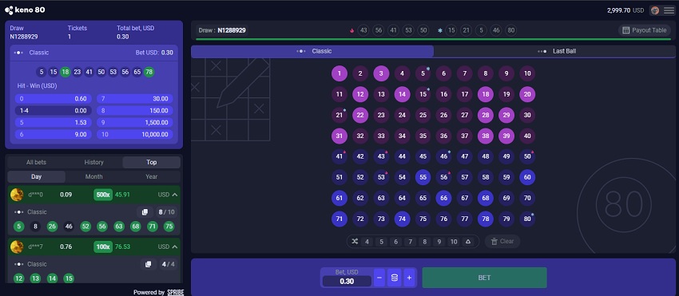The width and height of the screenshot is (679, 296).
Task: Click the green BET button
Action: (x=484, y=278)
